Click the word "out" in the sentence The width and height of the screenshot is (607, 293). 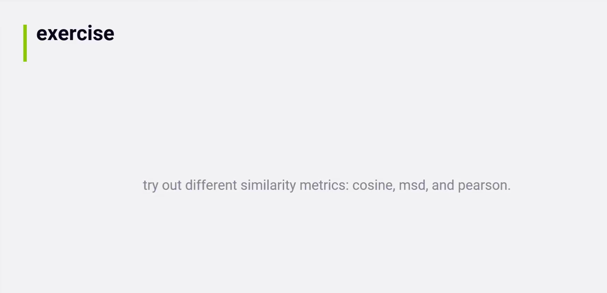click(x=171, y=185)
